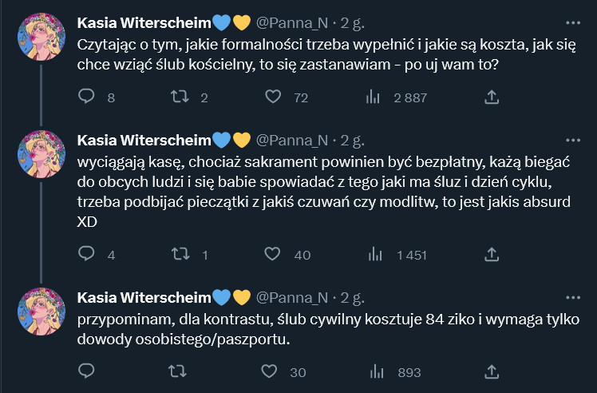
Task: Reply to the third tweet about ślub cywilny
Action: click(87, 371)
